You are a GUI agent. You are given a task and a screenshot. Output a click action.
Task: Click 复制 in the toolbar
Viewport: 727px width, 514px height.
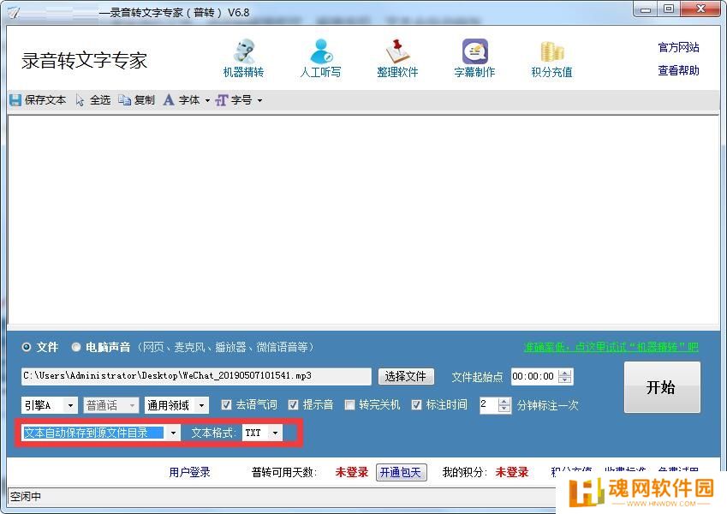coord(144,99)
